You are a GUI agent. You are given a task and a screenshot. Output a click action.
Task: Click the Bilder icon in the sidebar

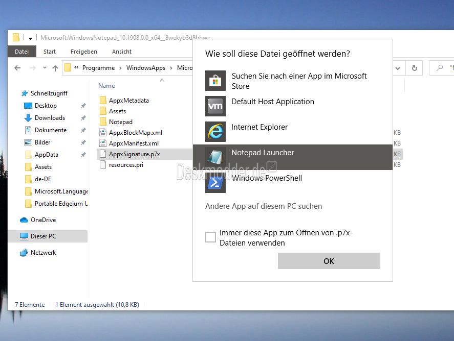pyautogui.click(x=28, y=142)
